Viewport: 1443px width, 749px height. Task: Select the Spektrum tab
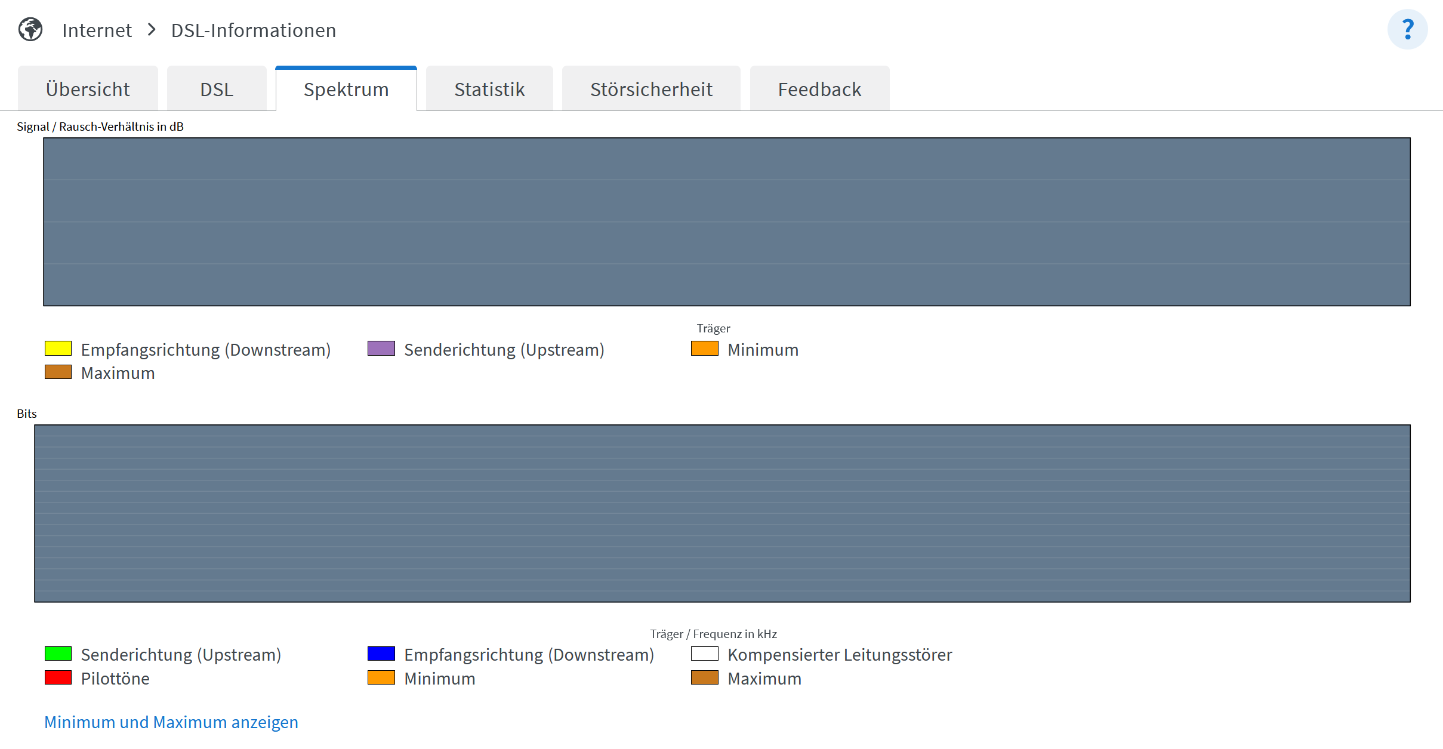pyautogui.click(x=346, y=90)
